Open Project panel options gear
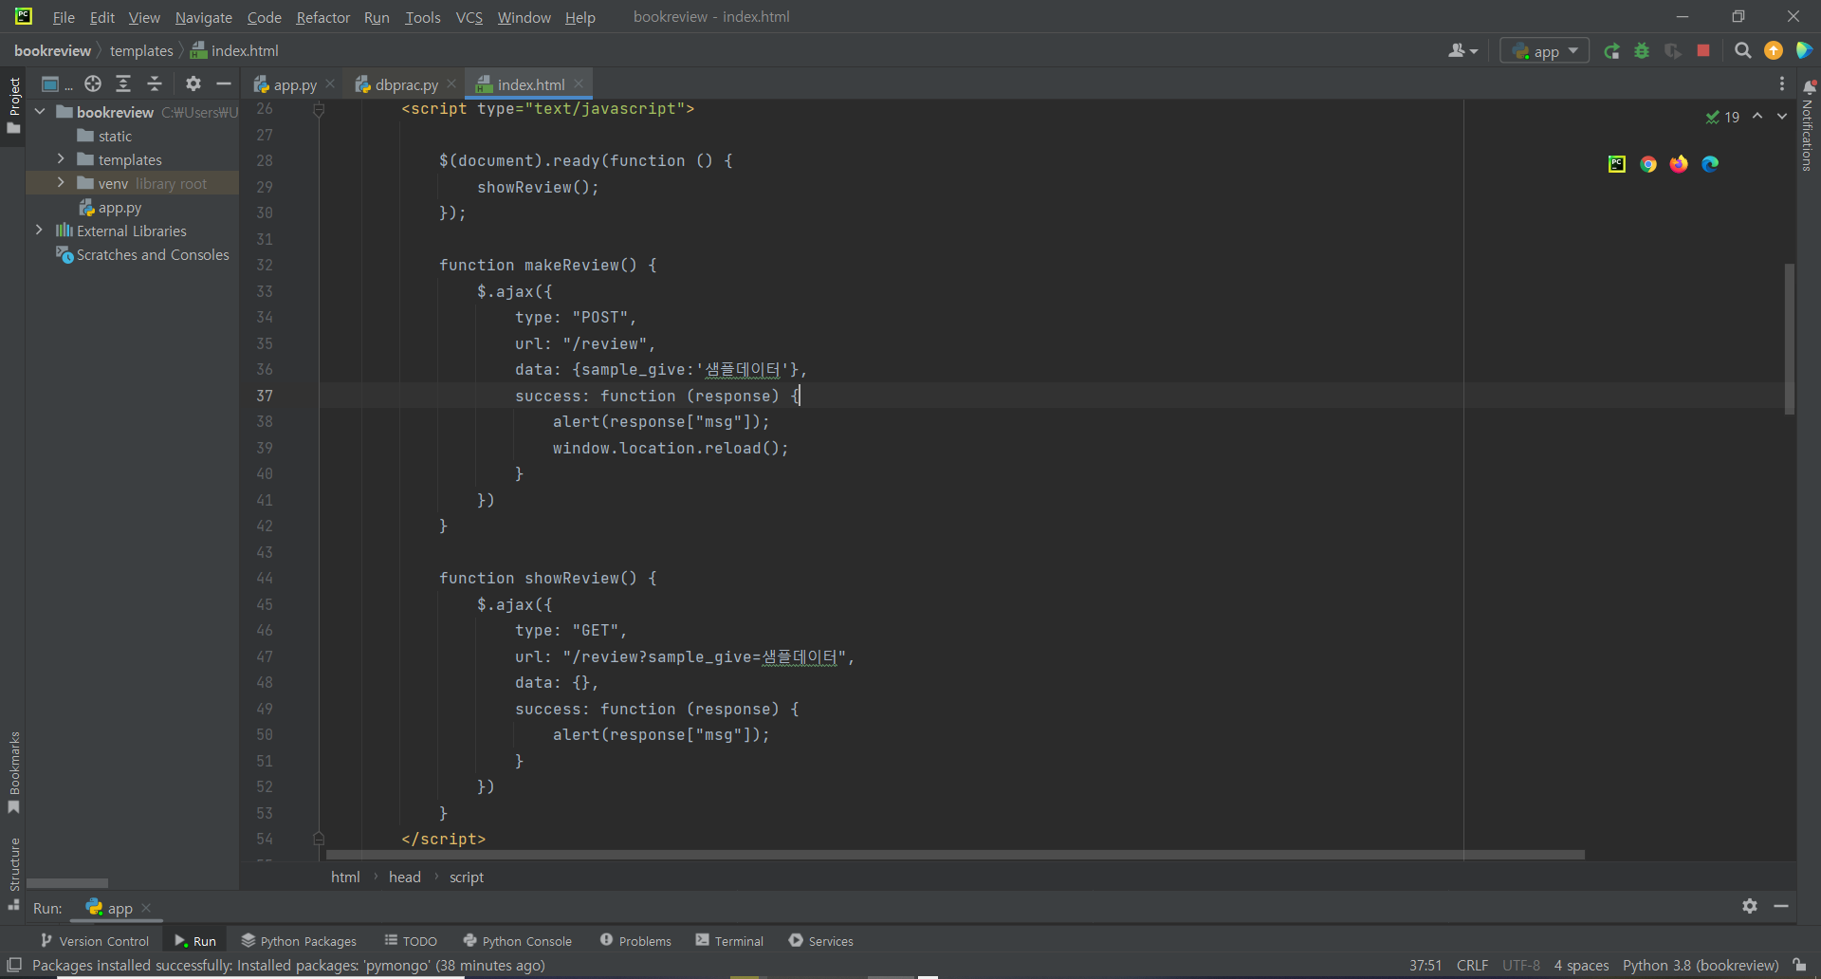 193,84
